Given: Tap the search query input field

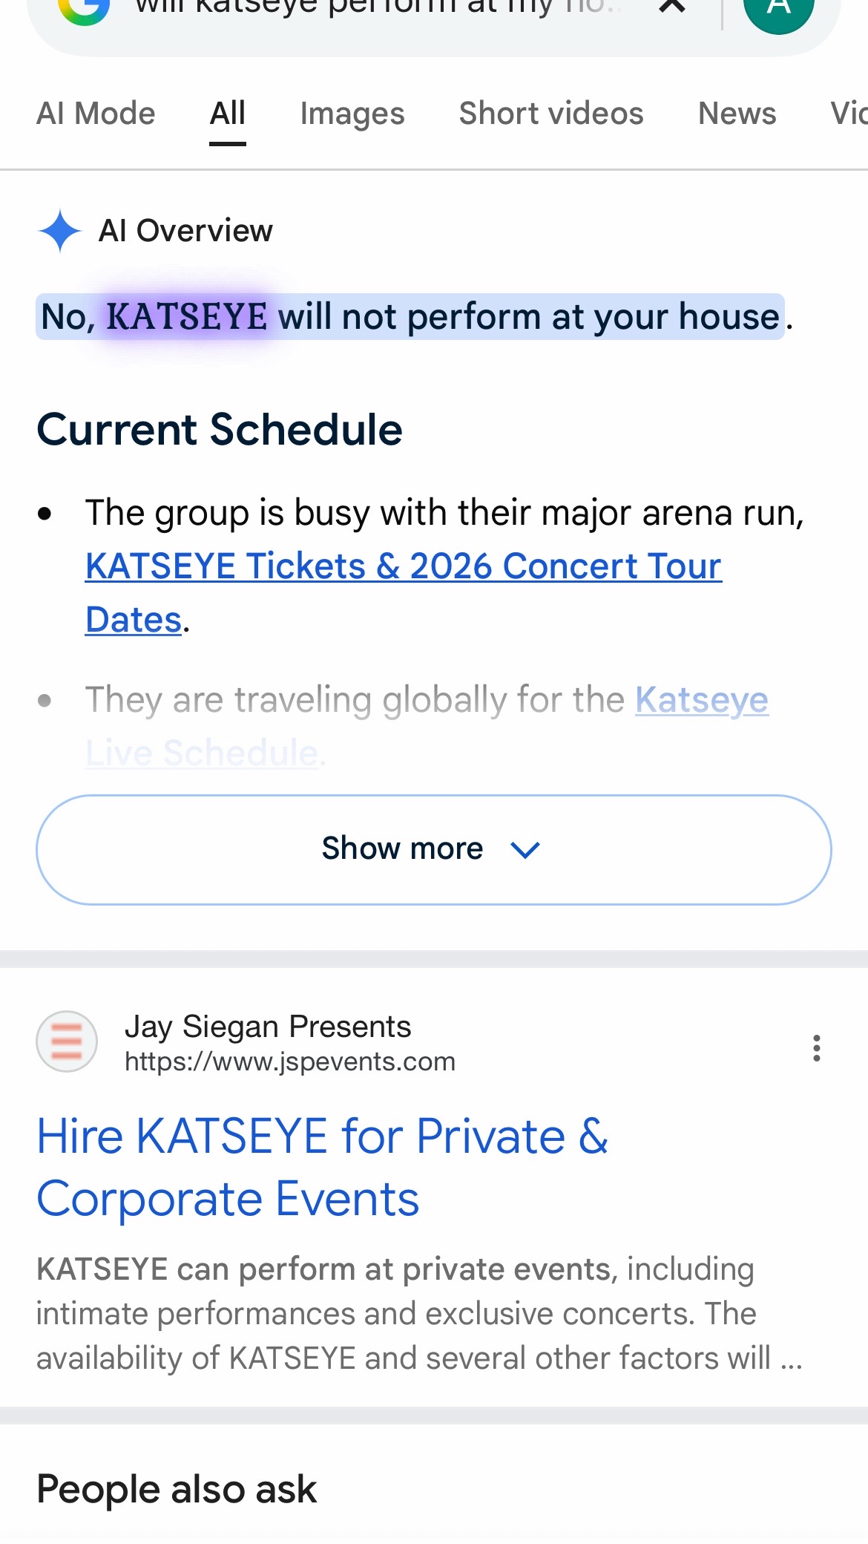Looking at the screenshot, I should pos(378,7).
